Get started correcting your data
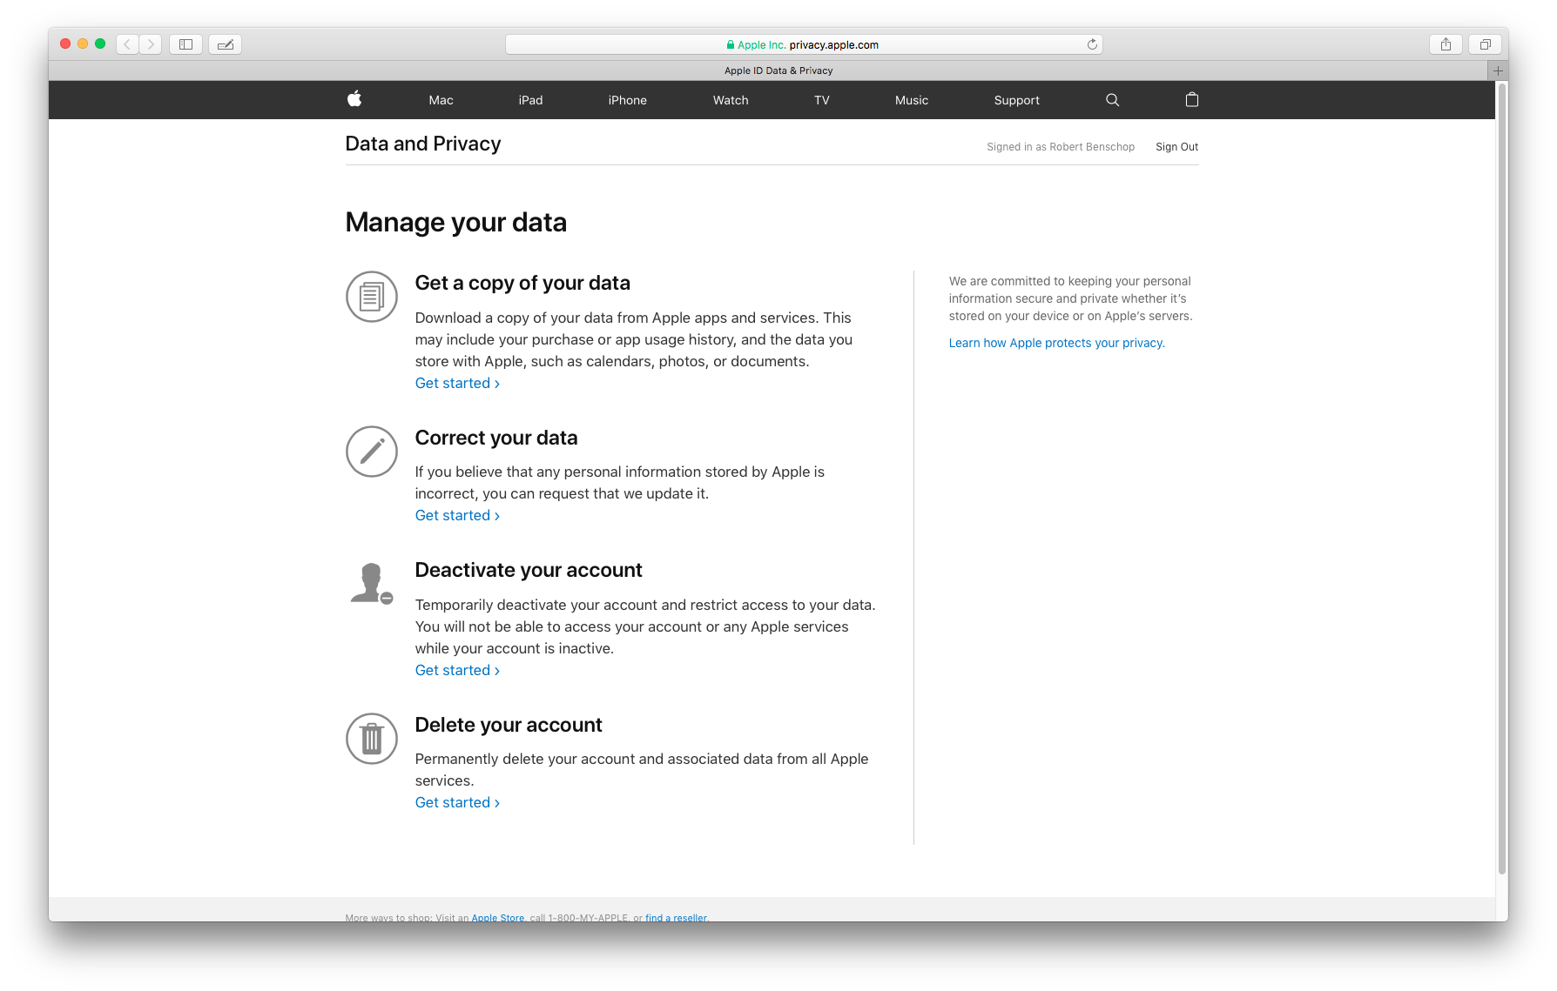The image size is (1557, 991). pos(457,515)
